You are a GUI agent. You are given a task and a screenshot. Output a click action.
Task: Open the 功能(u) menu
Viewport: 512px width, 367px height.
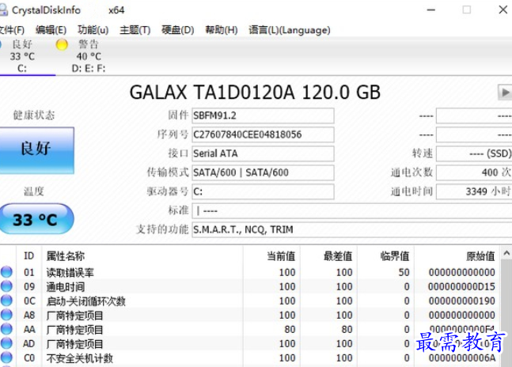(93, 30)
